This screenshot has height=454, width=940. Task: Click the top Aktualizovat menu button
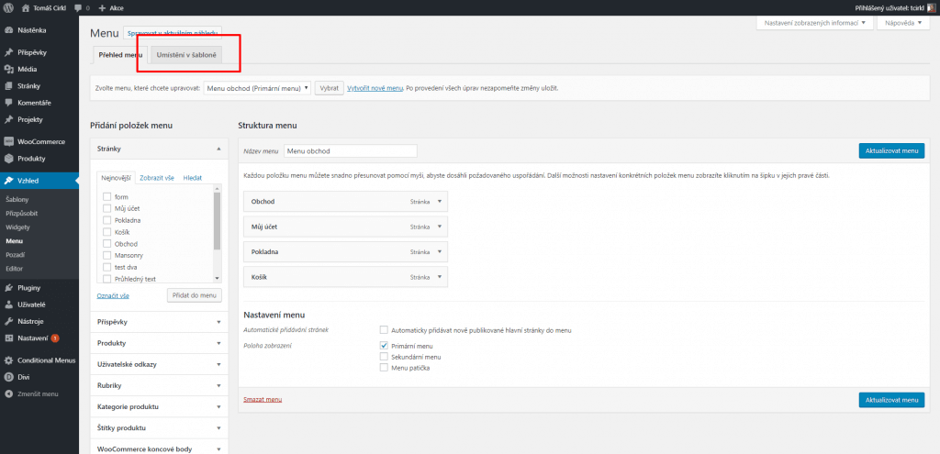pyautogui.click(x=891, y=150)
